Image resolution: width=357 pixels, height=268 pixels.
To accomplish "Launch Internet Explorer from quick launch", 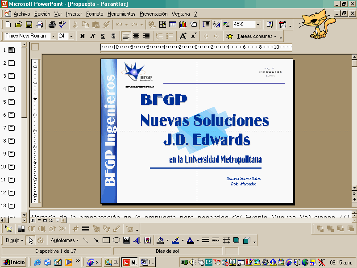I will tap(37, 262).
